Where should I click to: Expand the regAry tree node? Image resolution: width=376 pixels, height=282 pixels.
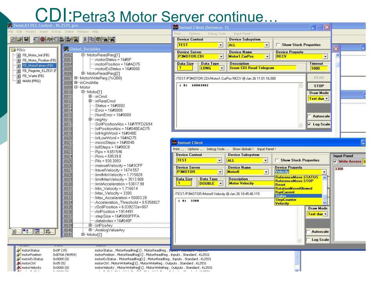[90, 119]
